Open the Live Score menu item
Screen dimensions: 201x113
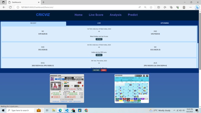pos(96,15)
